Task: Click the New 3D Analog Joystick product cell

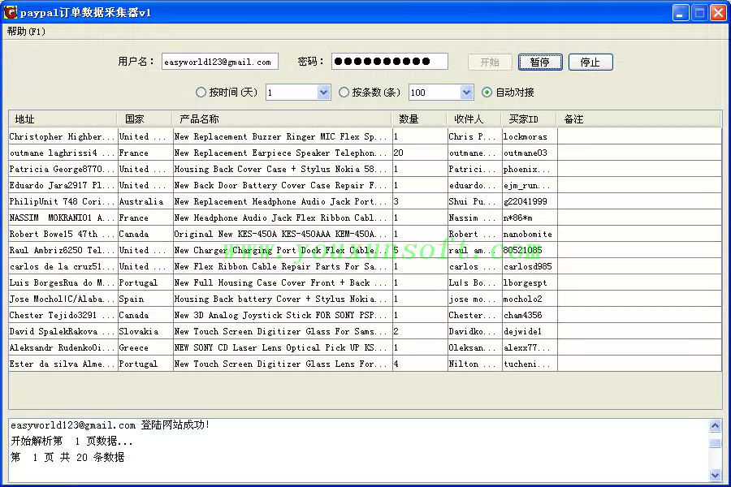Action: pos(282,316)
